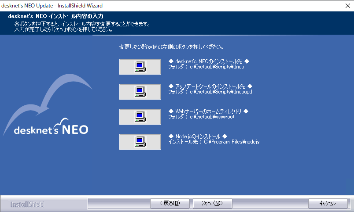The image size is (354, 212).
Task: Click instruction text '変更したい設定値の左側のボタンを押してください。'
Action: pos(171,47)
